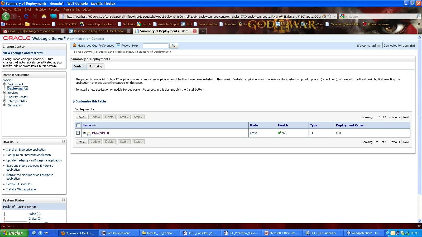Viewport: 422px width, 237px height.
Task: Open the Modulo_III_Pedido folder from the taskbar
Action: point(160,233)
